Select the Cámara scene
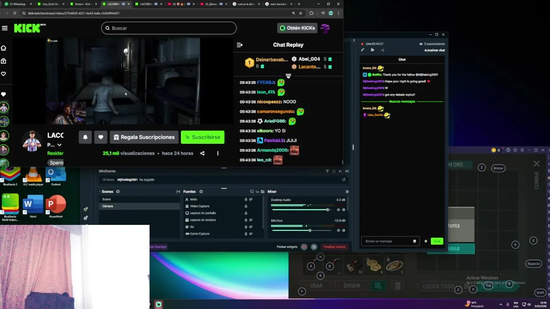Screen dimensions: 550x309 (139, 206)
